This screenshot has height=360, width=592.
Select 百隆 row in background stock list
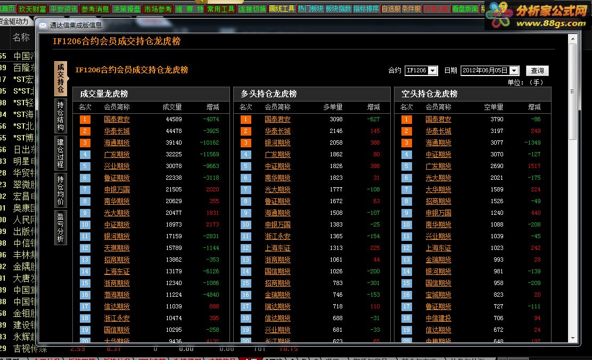pyautogui.click(x=18, y=68)
